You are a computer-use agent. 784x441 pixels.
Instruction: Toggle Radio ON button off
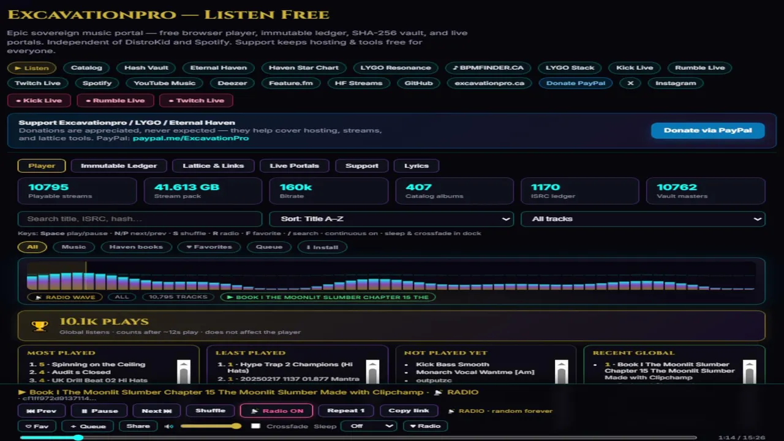(x=276, y=411)
